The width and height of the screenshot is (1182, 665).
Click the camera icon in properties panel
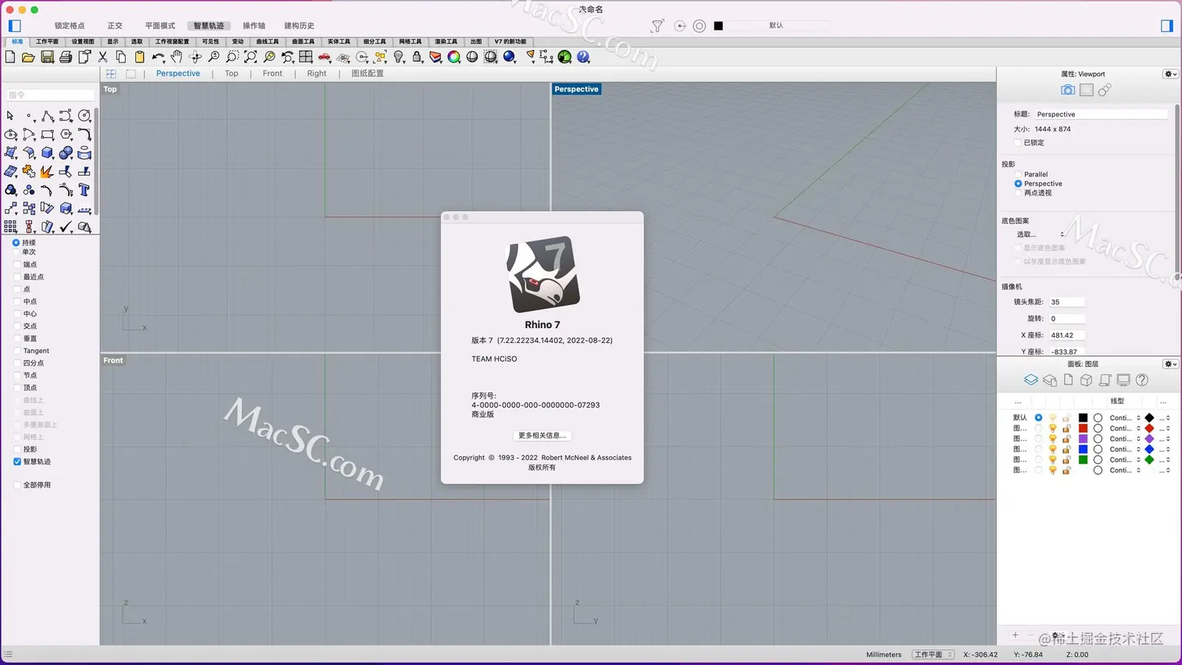(x=1068, y=91)
